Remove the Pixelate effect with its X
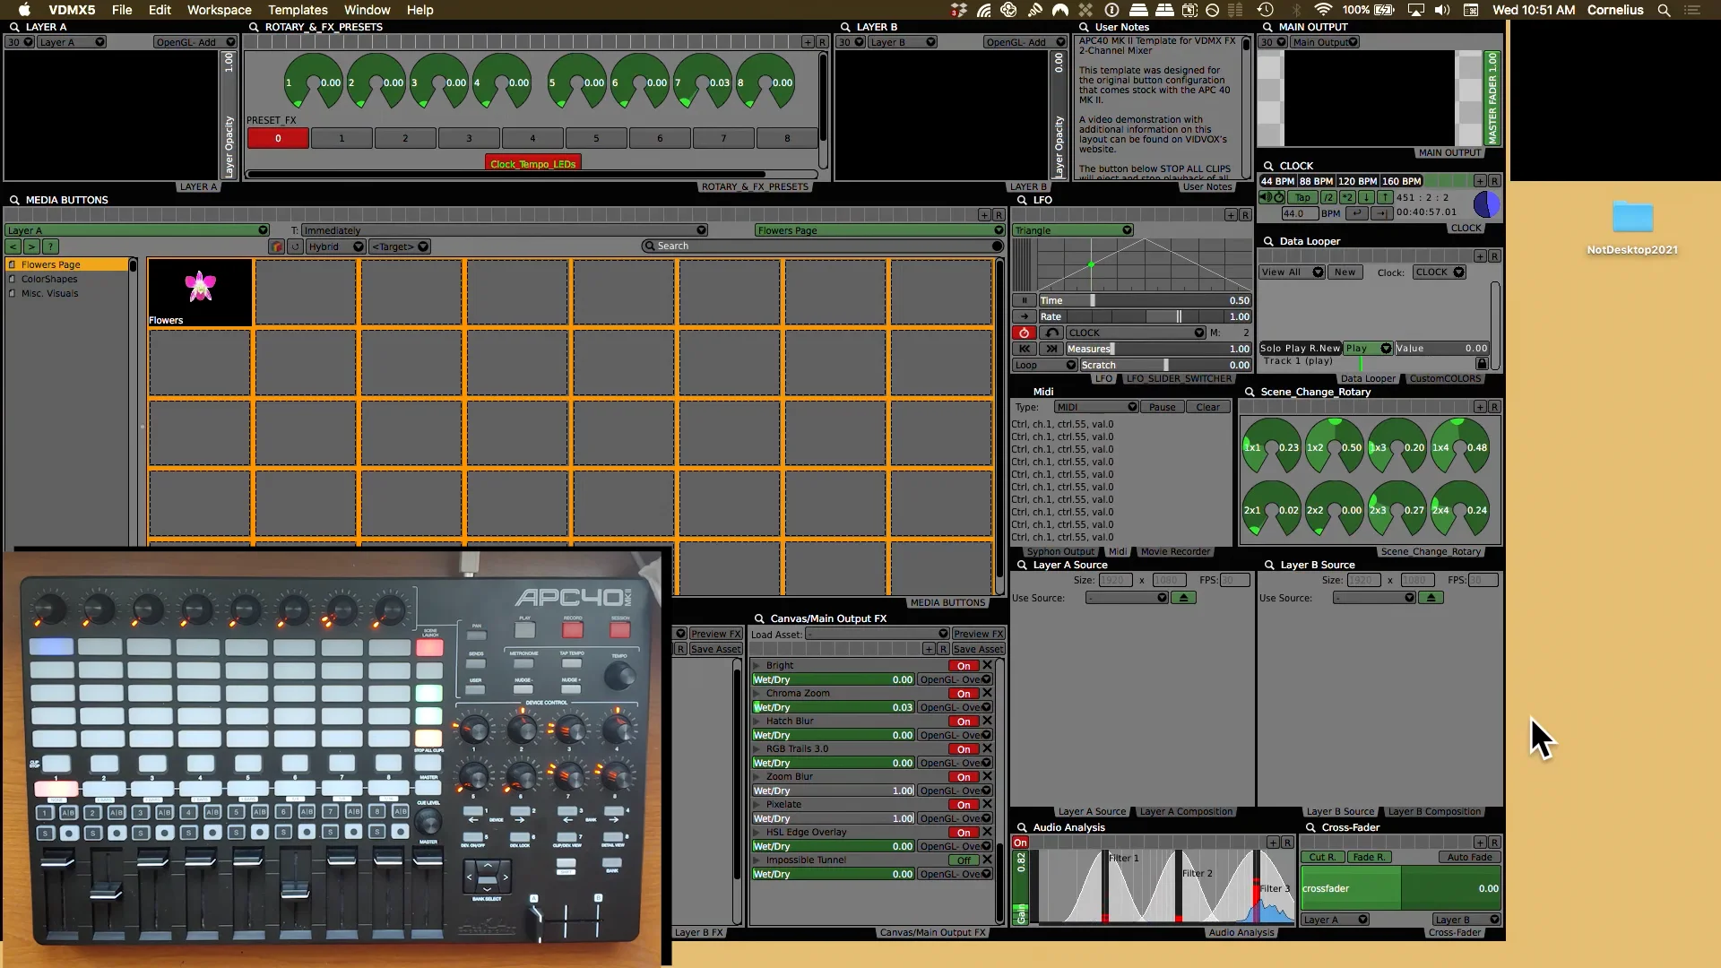Image resolution: width=1721 pixels, height=968 pixels. 987,804
